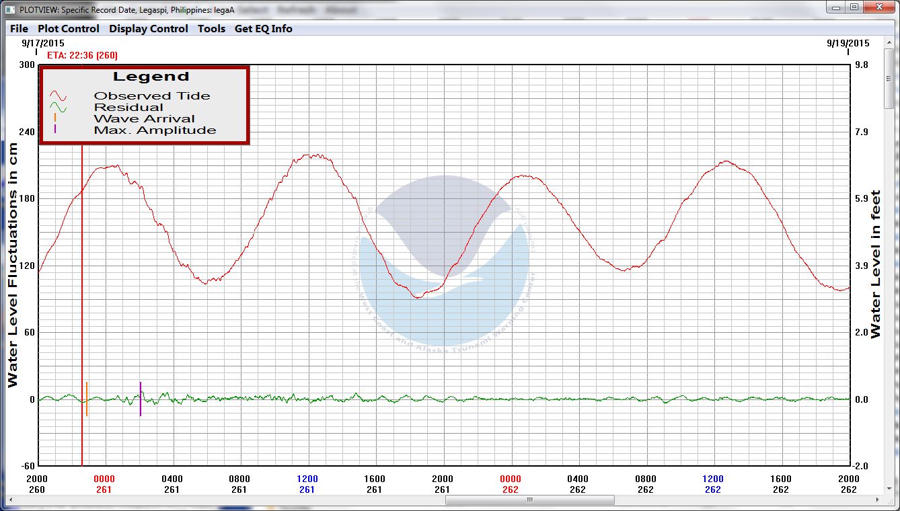This screenshot has height=511, width=900.
Task: Click the orange wave arrival marker on plot
Action: point(87,399)
